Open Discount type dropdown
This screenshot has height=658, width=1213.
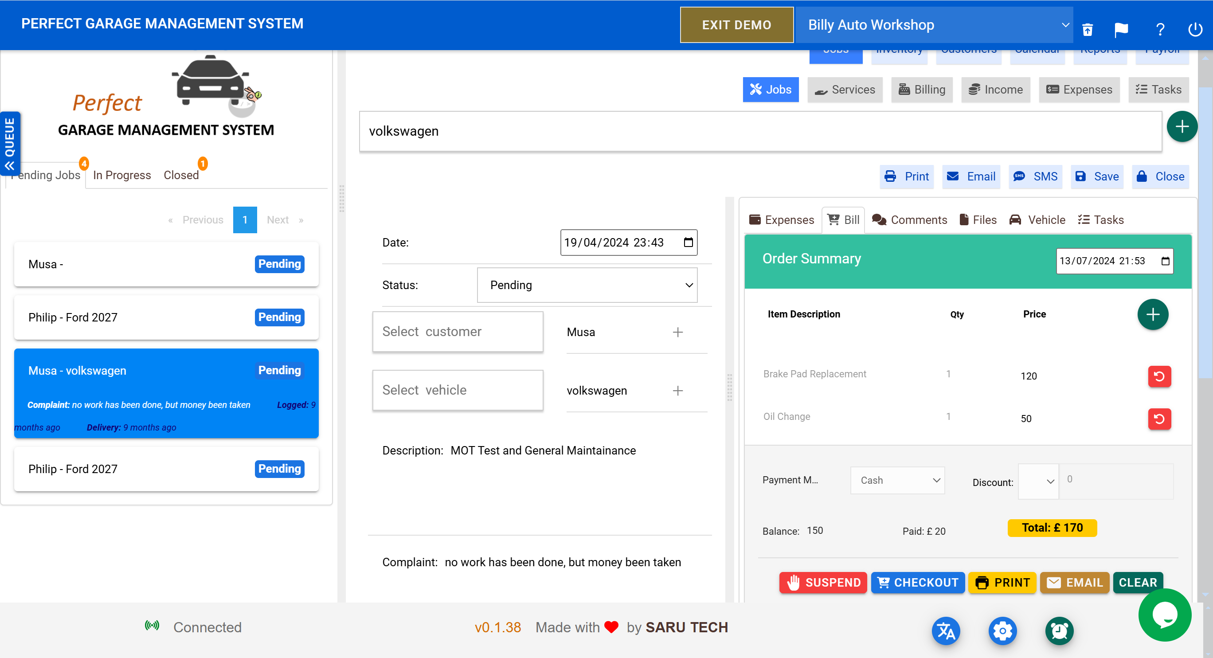(x=1038, y=482)
